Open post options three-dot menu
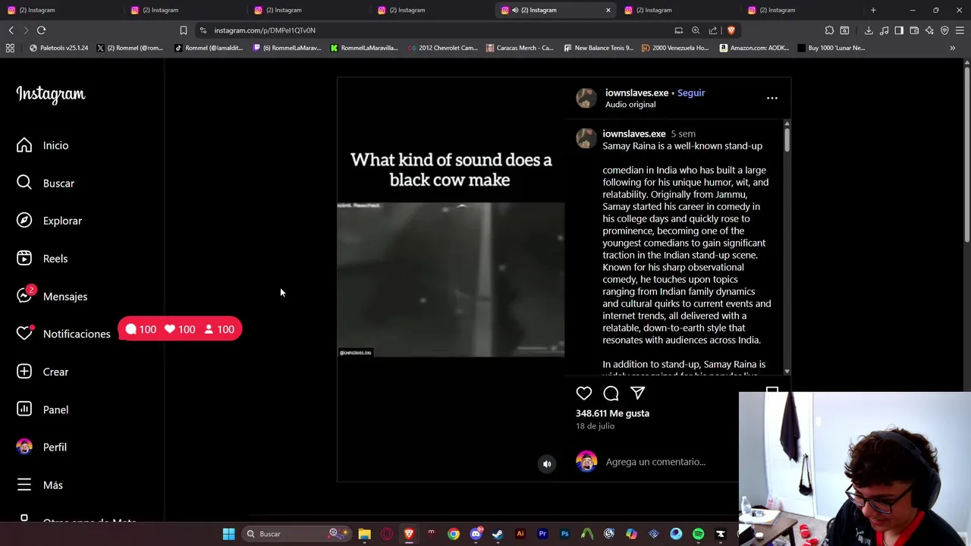This screenshot has width=971, height=546. (x=771, y=98)
